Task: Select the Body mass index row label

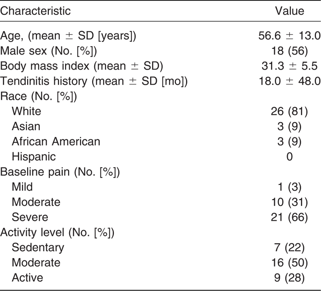Action: pos(81,66)
